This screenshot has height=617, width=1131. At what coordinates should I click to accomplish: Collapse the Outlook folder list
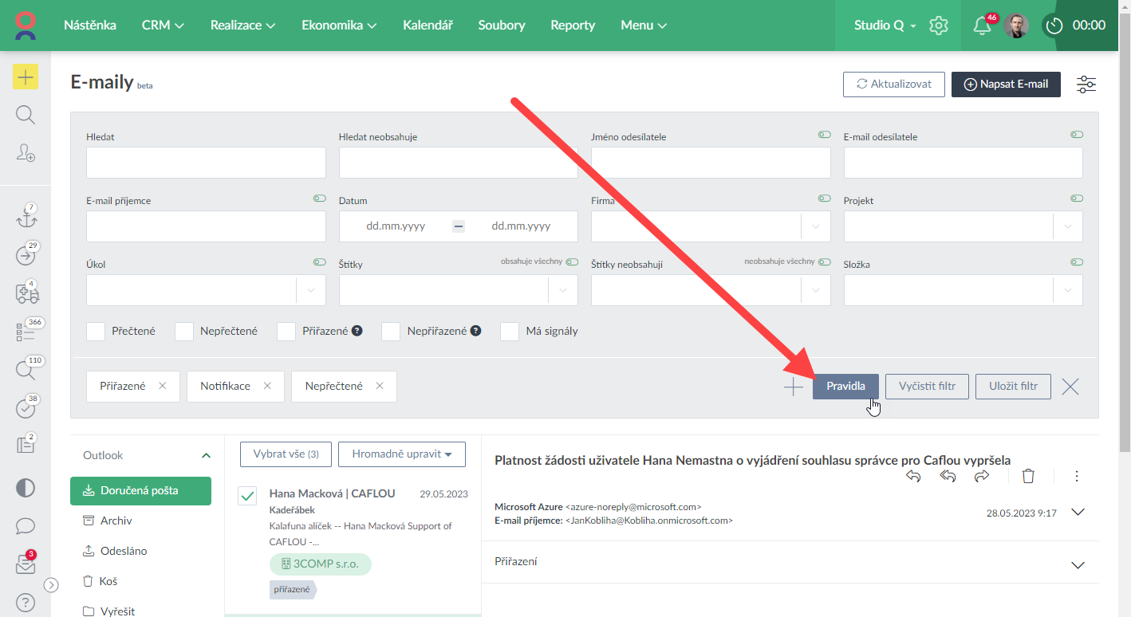point(206,455)
